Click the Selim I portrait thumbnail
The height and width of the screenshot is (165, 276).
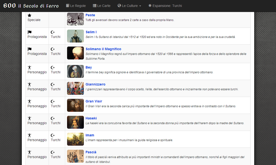[75, 36]
